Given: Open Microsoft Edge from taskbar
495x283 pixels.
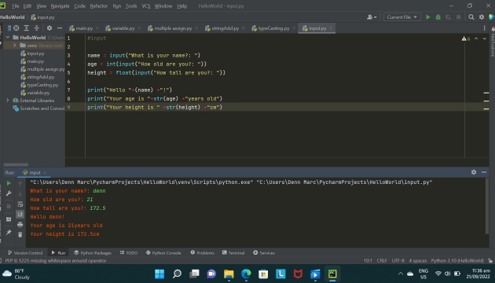Looking at the screenshot, I should [246, 274].
